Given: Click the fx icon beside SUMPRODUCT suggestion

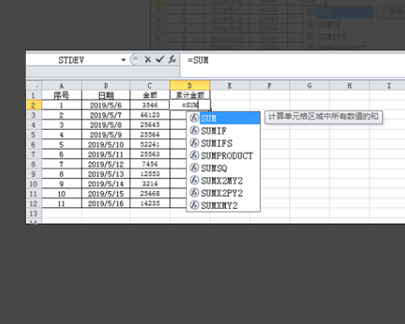Looking at the screenshot, I should [194, 156].
